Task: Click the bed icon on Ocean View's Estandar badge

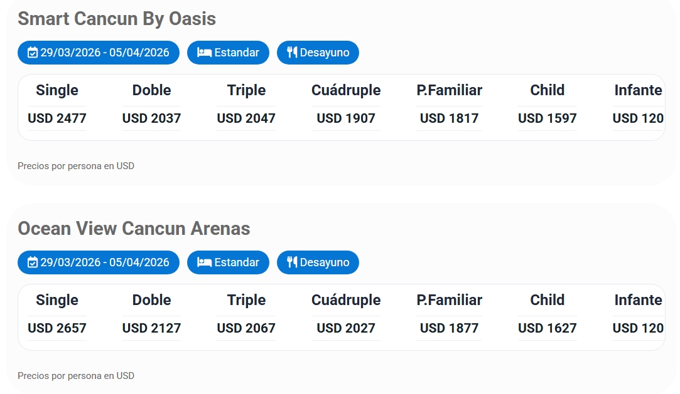Action: pyautogui.click(x=204, y=262)
